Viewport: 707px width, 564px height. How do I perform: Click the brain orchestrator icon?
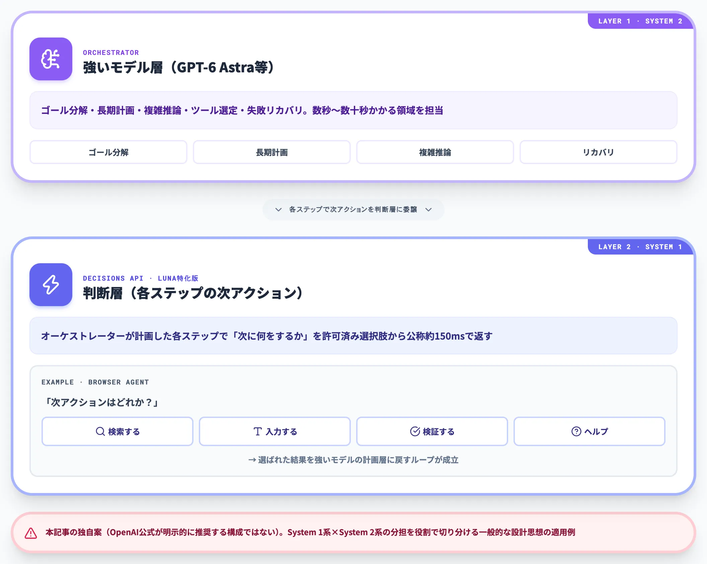[51, 59]
